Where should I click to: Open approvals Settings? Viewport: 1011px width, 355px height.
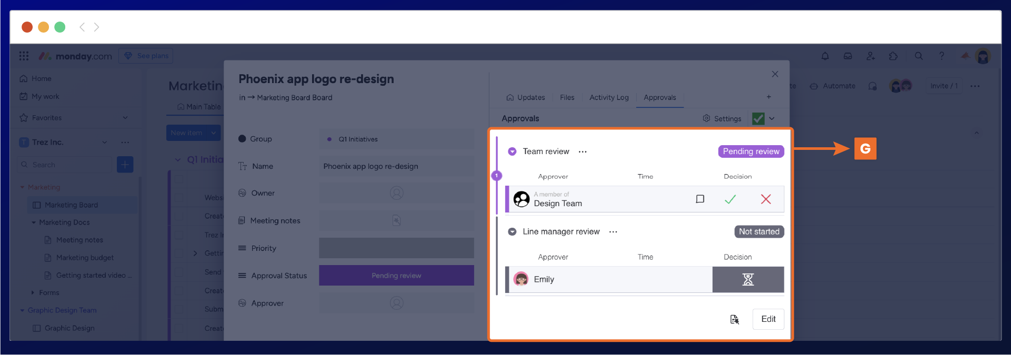pyautogui.click(x=722, y=119)
